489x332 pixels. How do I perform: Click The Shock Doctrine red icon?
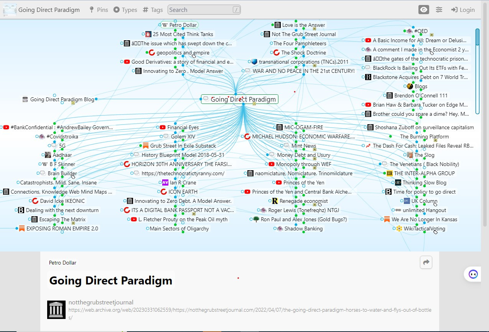click(x=277, y=53)
